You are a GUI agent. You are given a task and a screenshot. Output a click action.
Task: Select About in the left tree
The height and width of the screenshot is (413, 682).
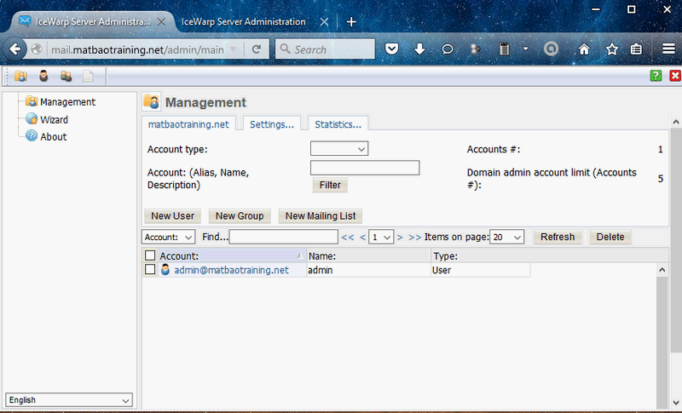[54, 137]
